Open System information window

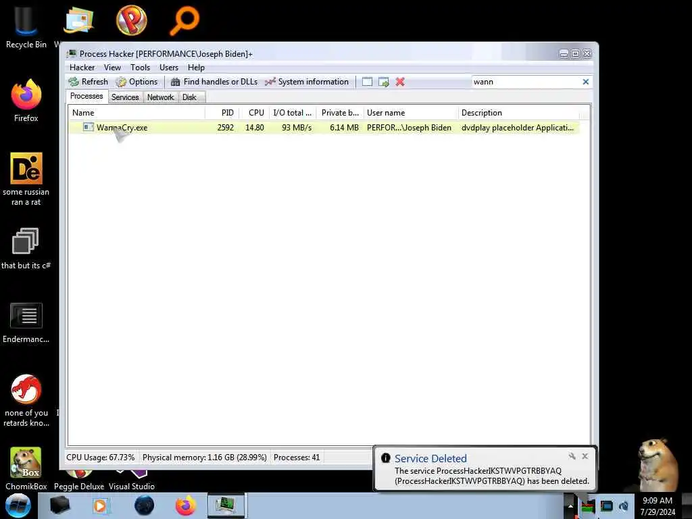click(x=307, y=82)
